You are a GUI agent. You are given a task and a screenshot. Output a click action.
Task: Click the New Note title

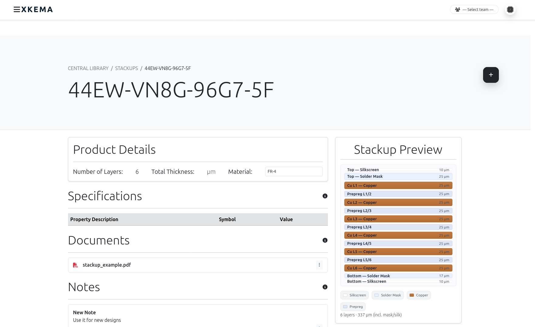(x=84, y=312)
